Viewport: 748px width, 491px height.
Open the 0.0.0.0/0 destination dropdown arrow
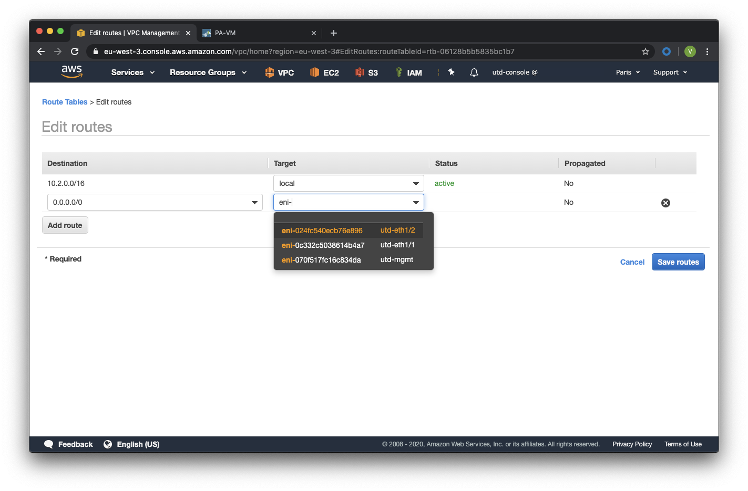254,203
